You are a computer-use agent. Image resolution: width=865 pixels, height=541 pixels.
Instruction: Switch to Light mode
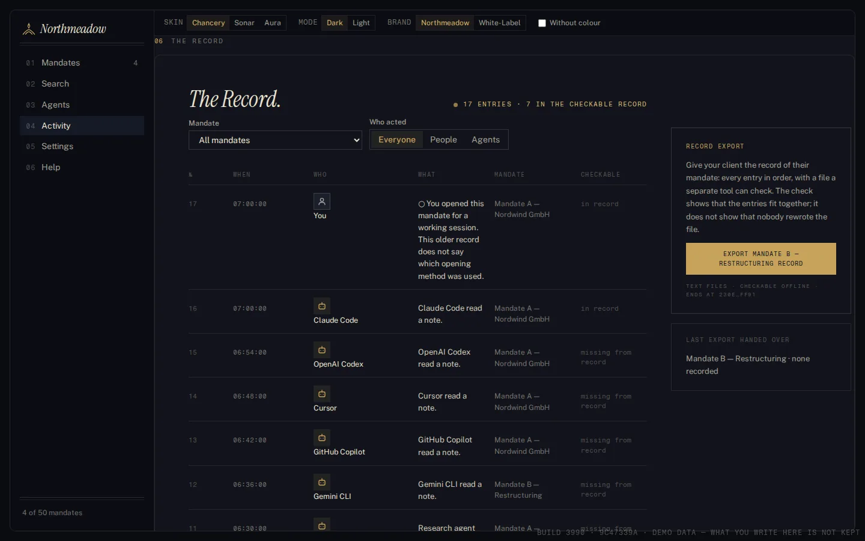click(361, 23)
